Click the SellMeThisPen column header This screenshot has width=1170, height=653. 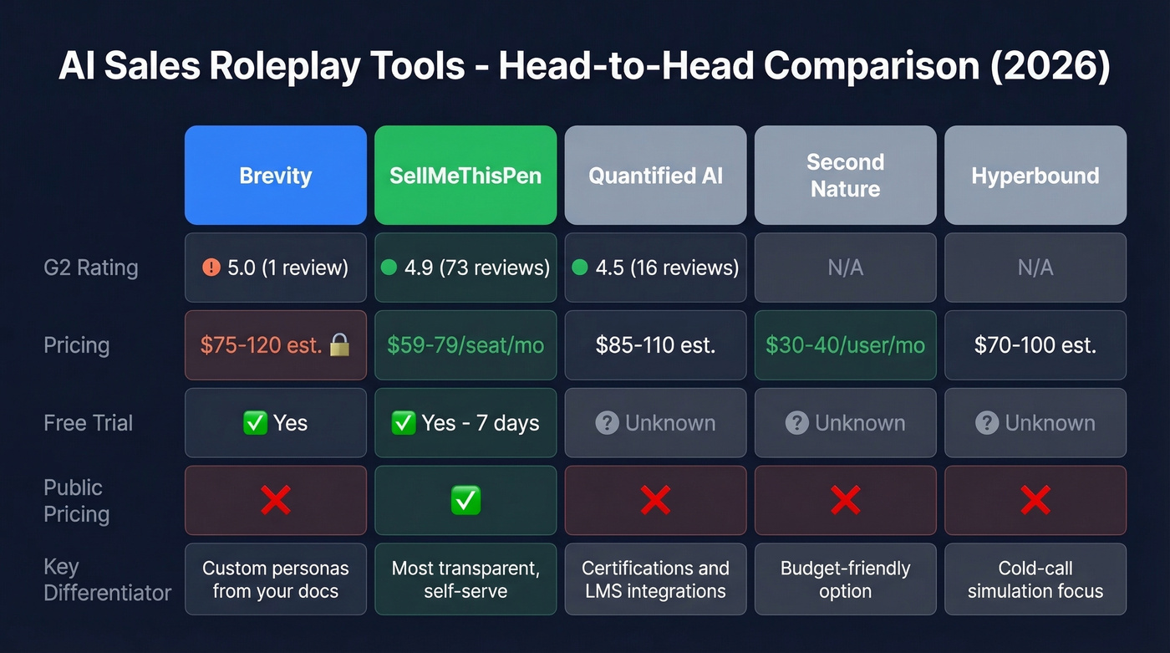(465, 176)
